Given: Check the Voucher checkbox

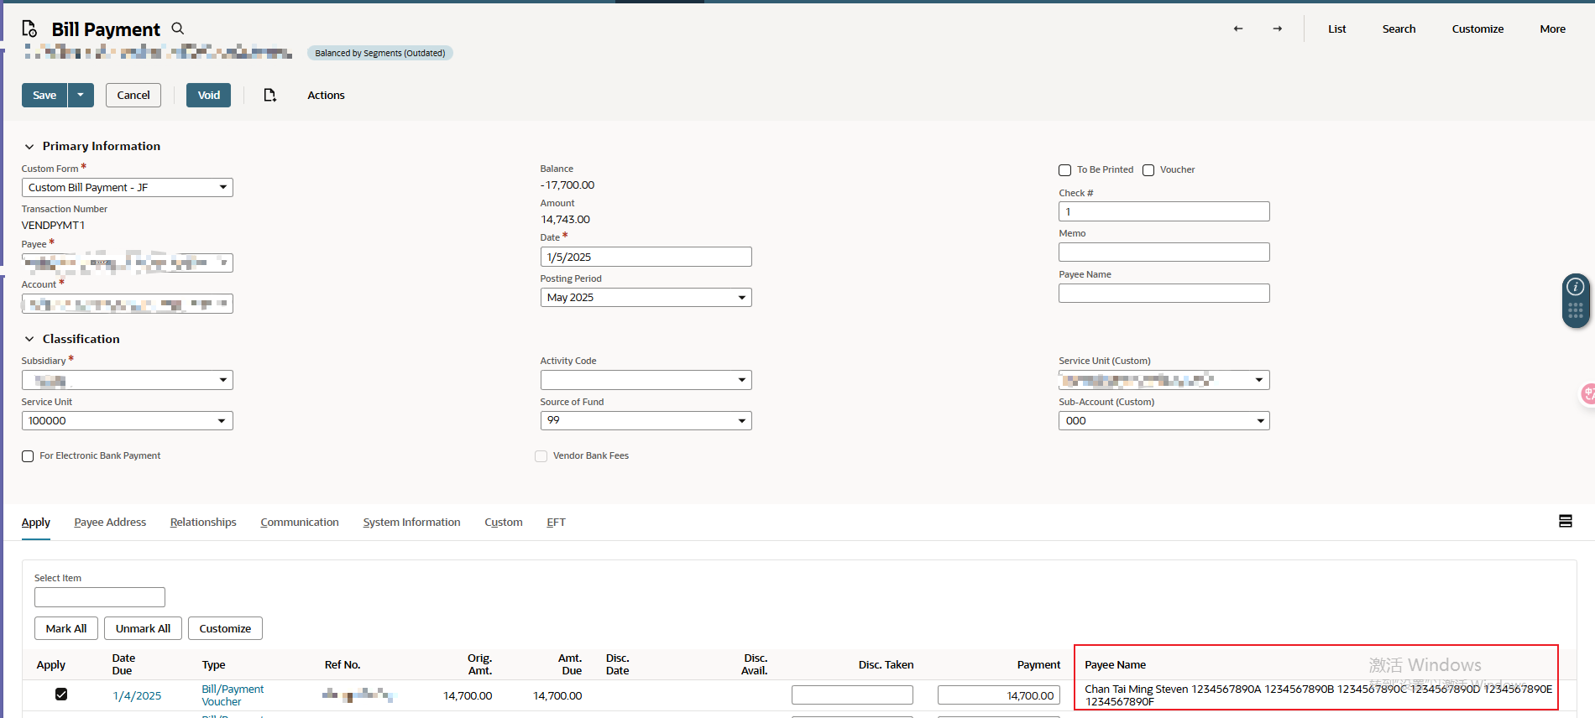Looking at the screenshot, I should [x=1148, y=170].
